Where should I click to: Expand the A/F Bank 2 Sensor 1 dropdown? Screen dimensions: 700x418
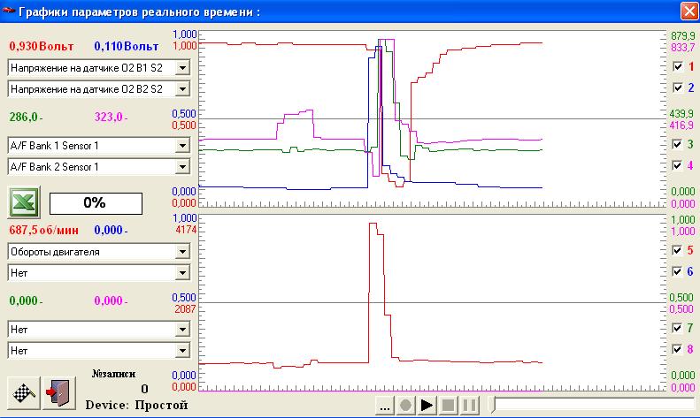[182, 166]
